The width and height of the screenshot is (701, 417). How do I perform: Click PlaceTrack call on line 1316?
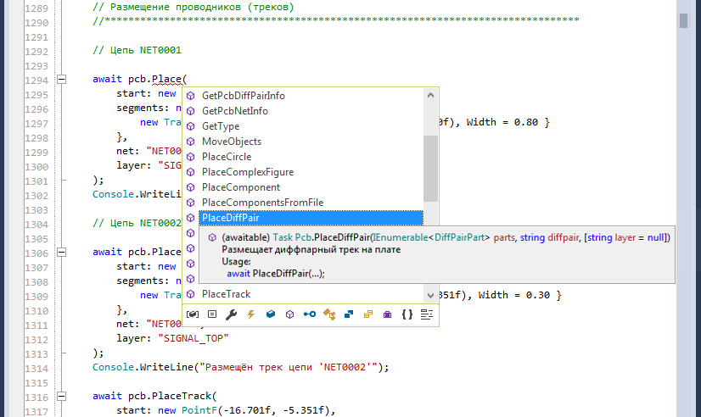[x=182, y=396]
